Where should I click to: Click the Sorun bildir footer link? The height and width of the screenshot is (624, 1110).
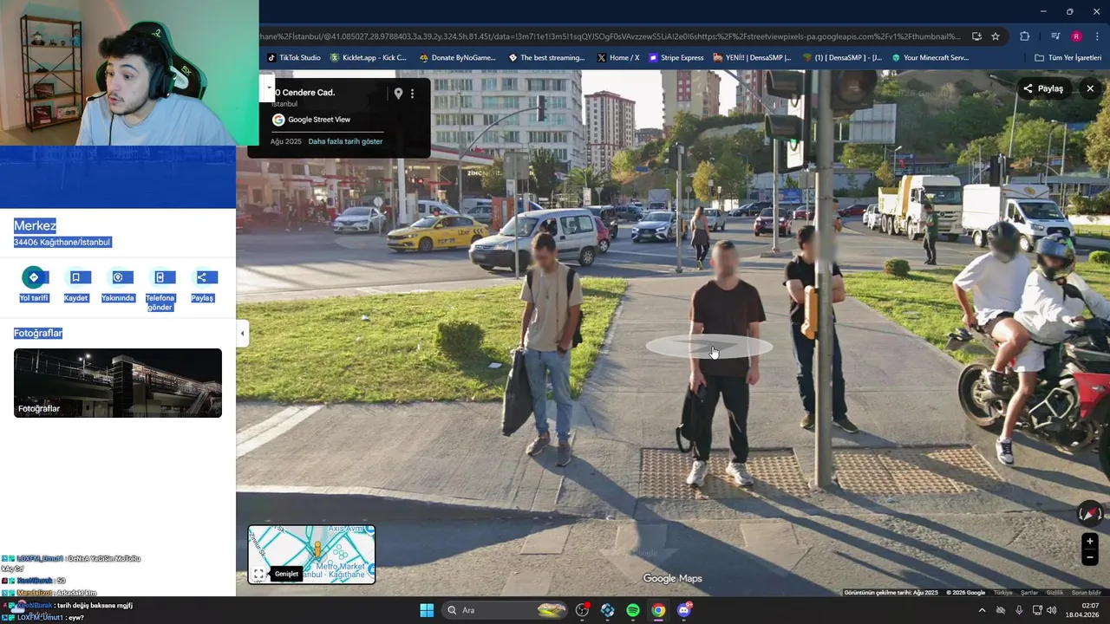tap(1087, 593)
